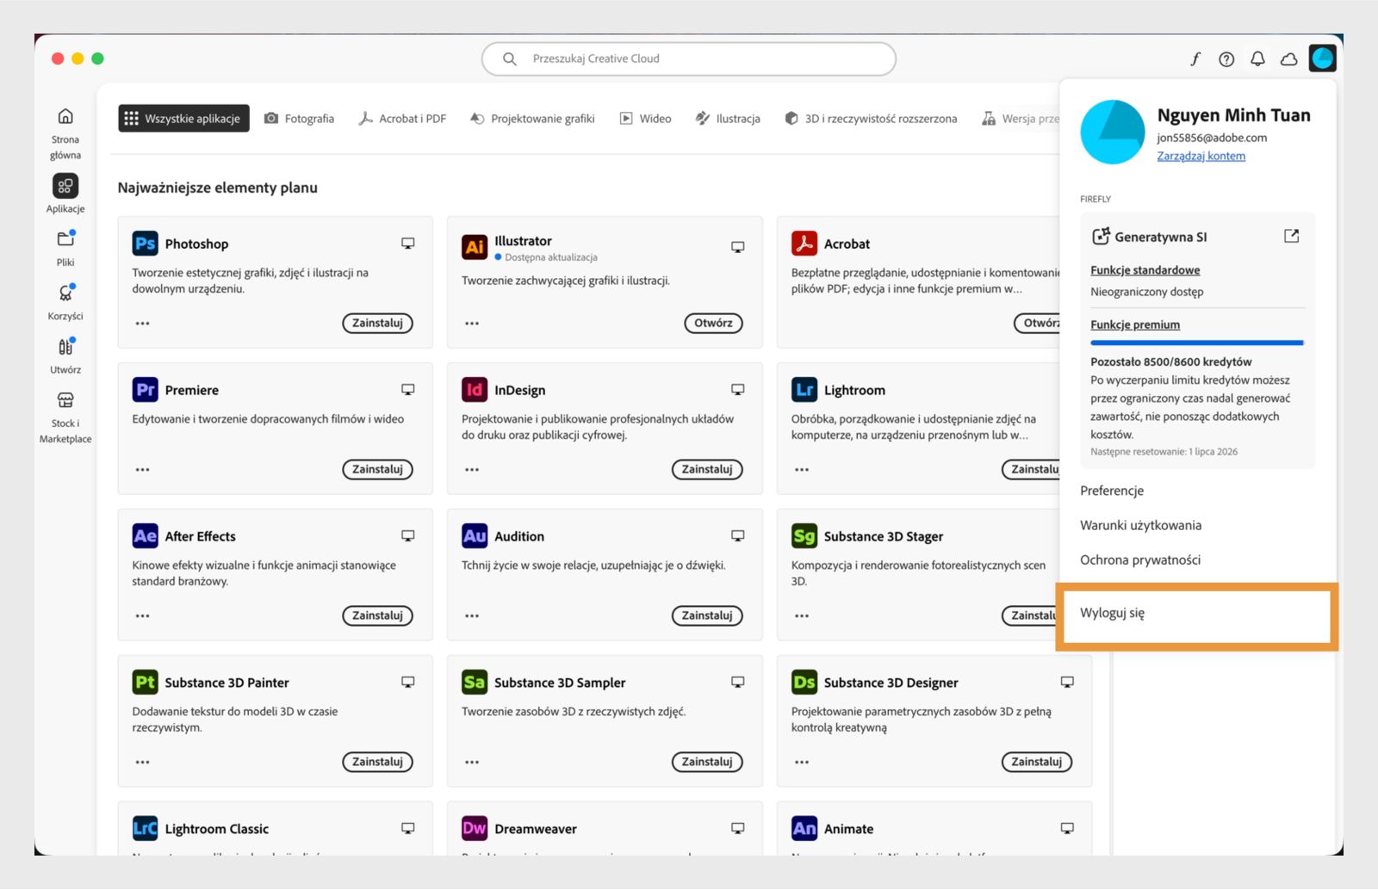Open Preferencje in account menu

click(1112, 491)
